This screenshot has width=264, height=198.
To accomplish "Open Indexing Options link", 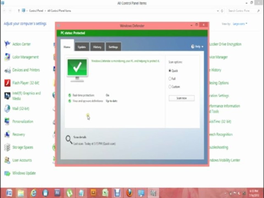I will tap(219, 83).
